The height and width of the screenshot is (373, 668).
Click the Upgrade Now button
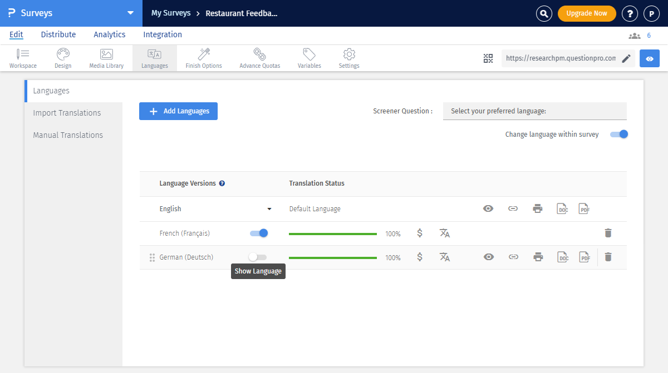[587, 13]
